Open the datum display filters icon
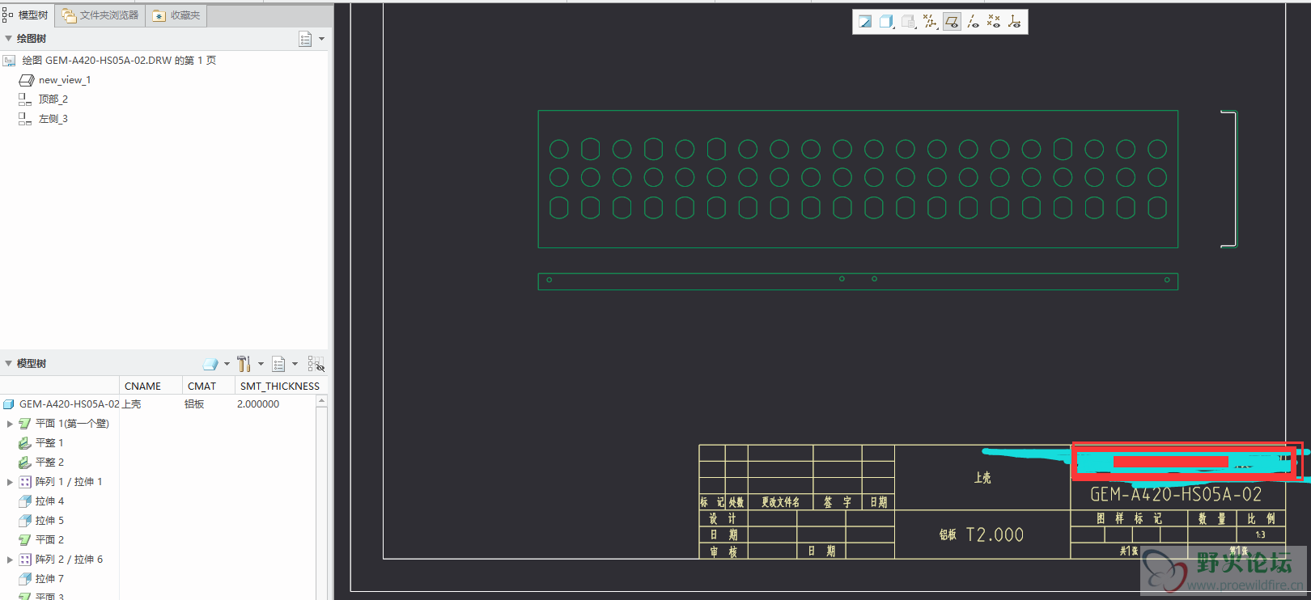Viewport: 1311px width, 600px height. click(x=931, y=22)
